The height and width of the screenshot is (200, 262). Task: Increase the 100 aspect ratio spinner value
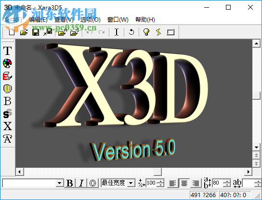click(160, 181)
